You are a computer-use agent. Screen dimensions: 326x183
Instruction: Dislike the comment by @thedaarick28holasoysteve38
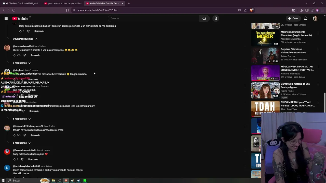click(25, 135)
